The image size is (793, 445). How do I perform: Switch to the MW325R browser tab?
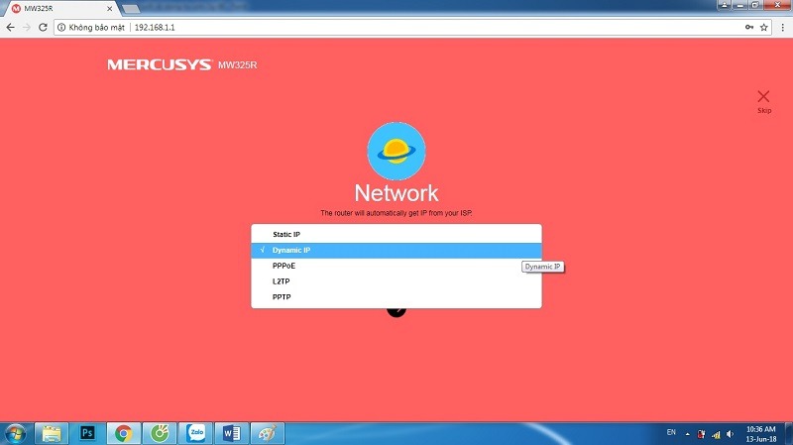pyautogui.click(x=60, y=9)
